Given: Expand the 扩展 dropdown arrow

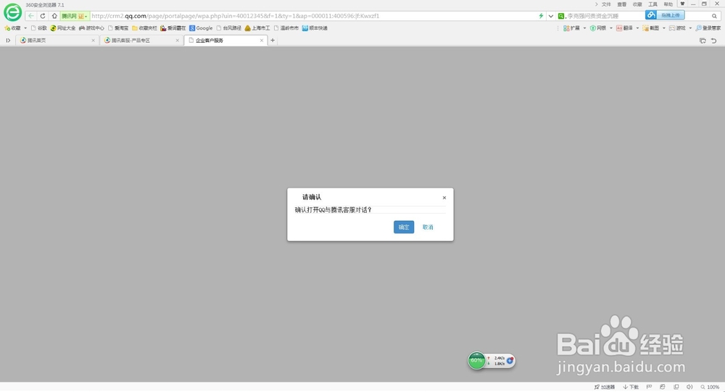Looking at the screenshot, I should (x=584, y=28).
